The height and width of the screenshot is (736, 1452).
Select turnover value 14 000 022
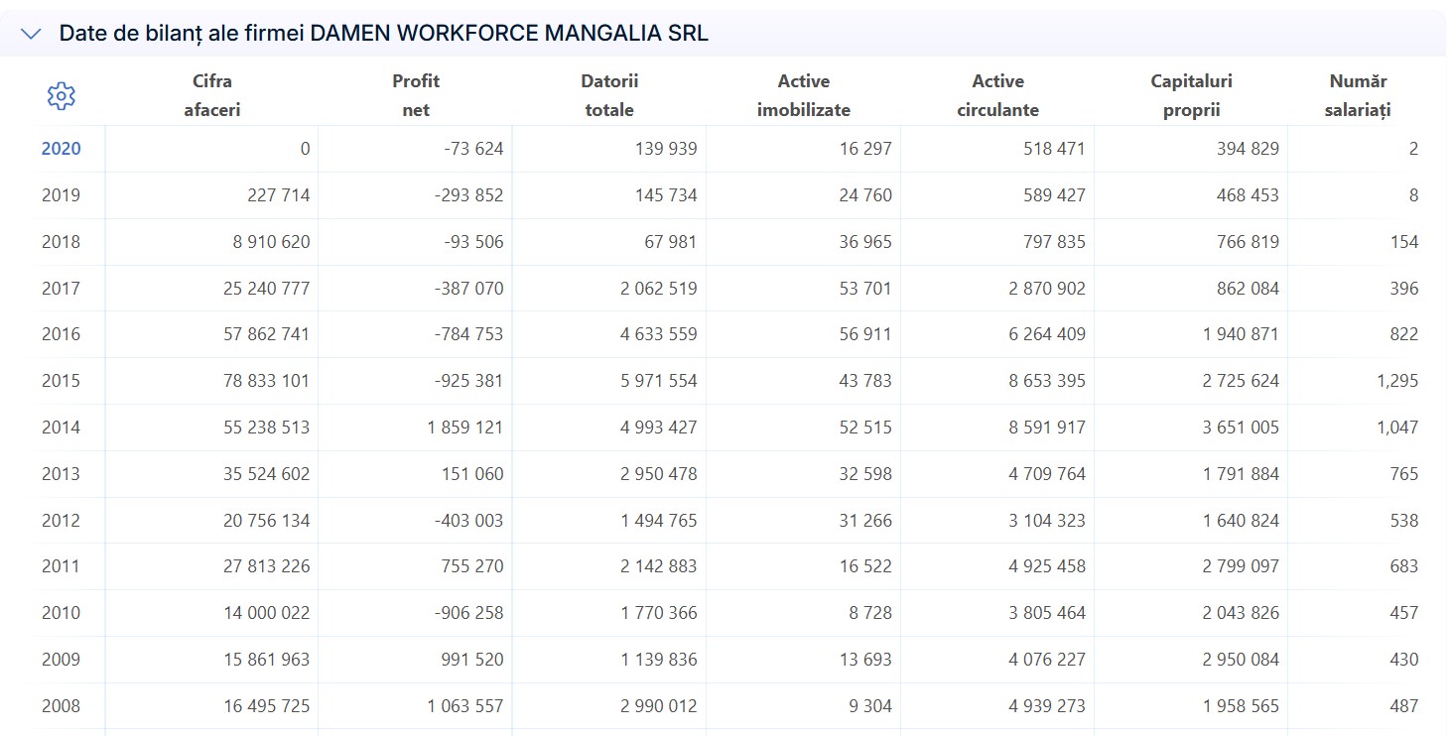click(x=267, y=613)
